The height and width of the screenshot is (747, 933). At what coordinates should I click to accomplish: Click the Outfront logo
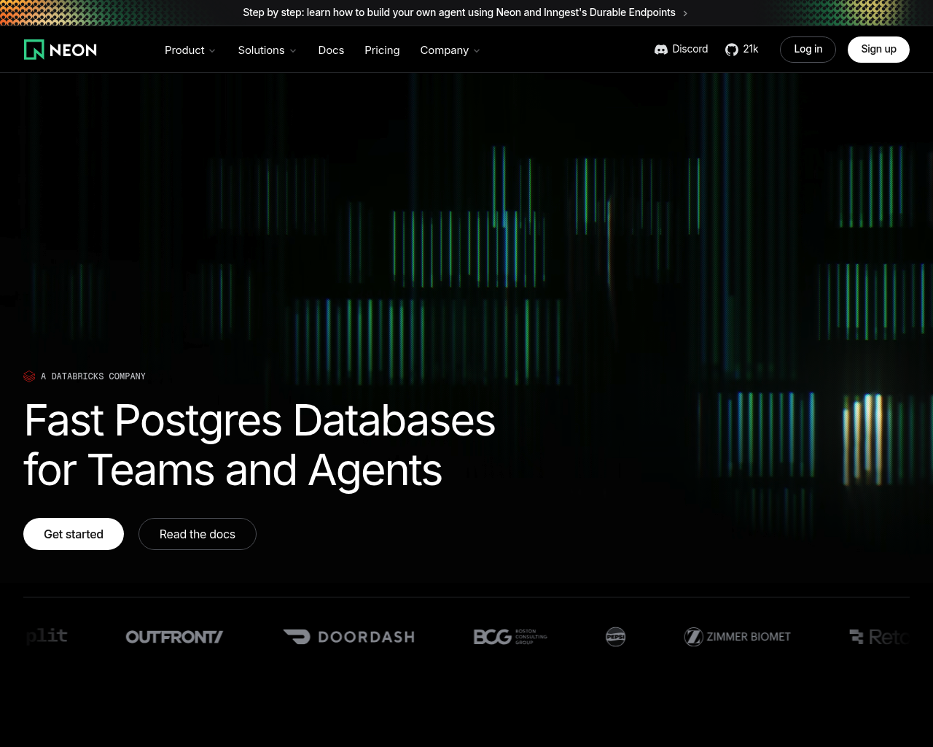coord(174,637)
